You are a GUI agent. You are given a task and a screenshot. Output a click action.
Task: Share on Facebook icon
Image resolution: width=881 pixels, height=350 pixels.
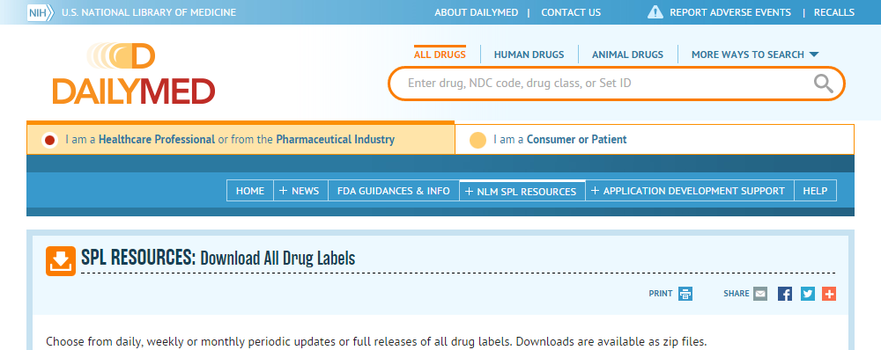point(785,294)
